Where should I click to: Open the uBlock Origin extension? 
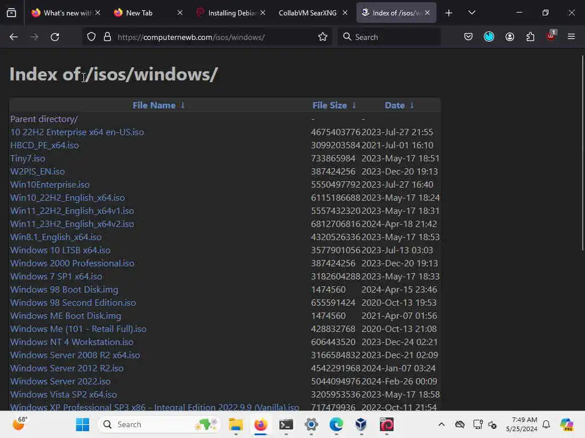[x=551, y=36]
